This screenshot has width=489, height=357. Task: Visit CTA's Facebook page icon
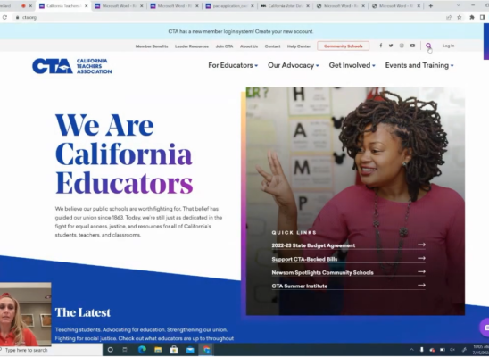coord(381,46)
